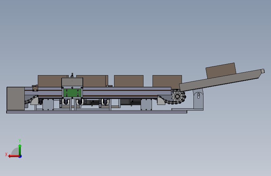Select the chain sprocket gear on the conveyor

click(x=177, y=96)
